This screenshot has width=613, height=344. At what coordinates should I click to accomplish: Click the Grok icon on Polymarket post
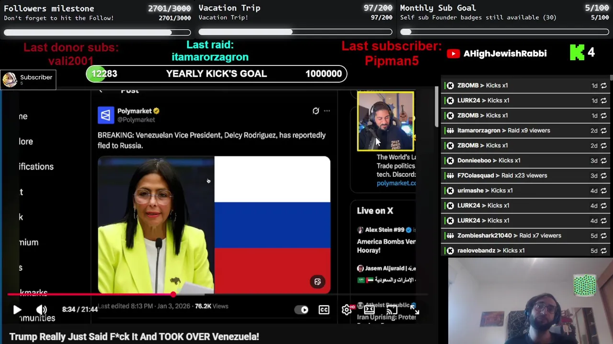point(316,111)
